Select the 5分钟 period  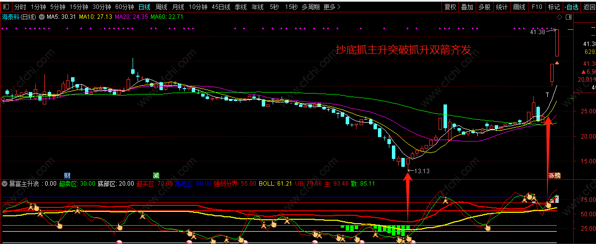[x=58, y=7]
